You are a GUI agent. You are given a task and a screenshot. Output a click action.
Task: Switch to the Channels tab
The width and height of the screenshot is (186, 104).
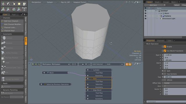[x=160, y=40]
